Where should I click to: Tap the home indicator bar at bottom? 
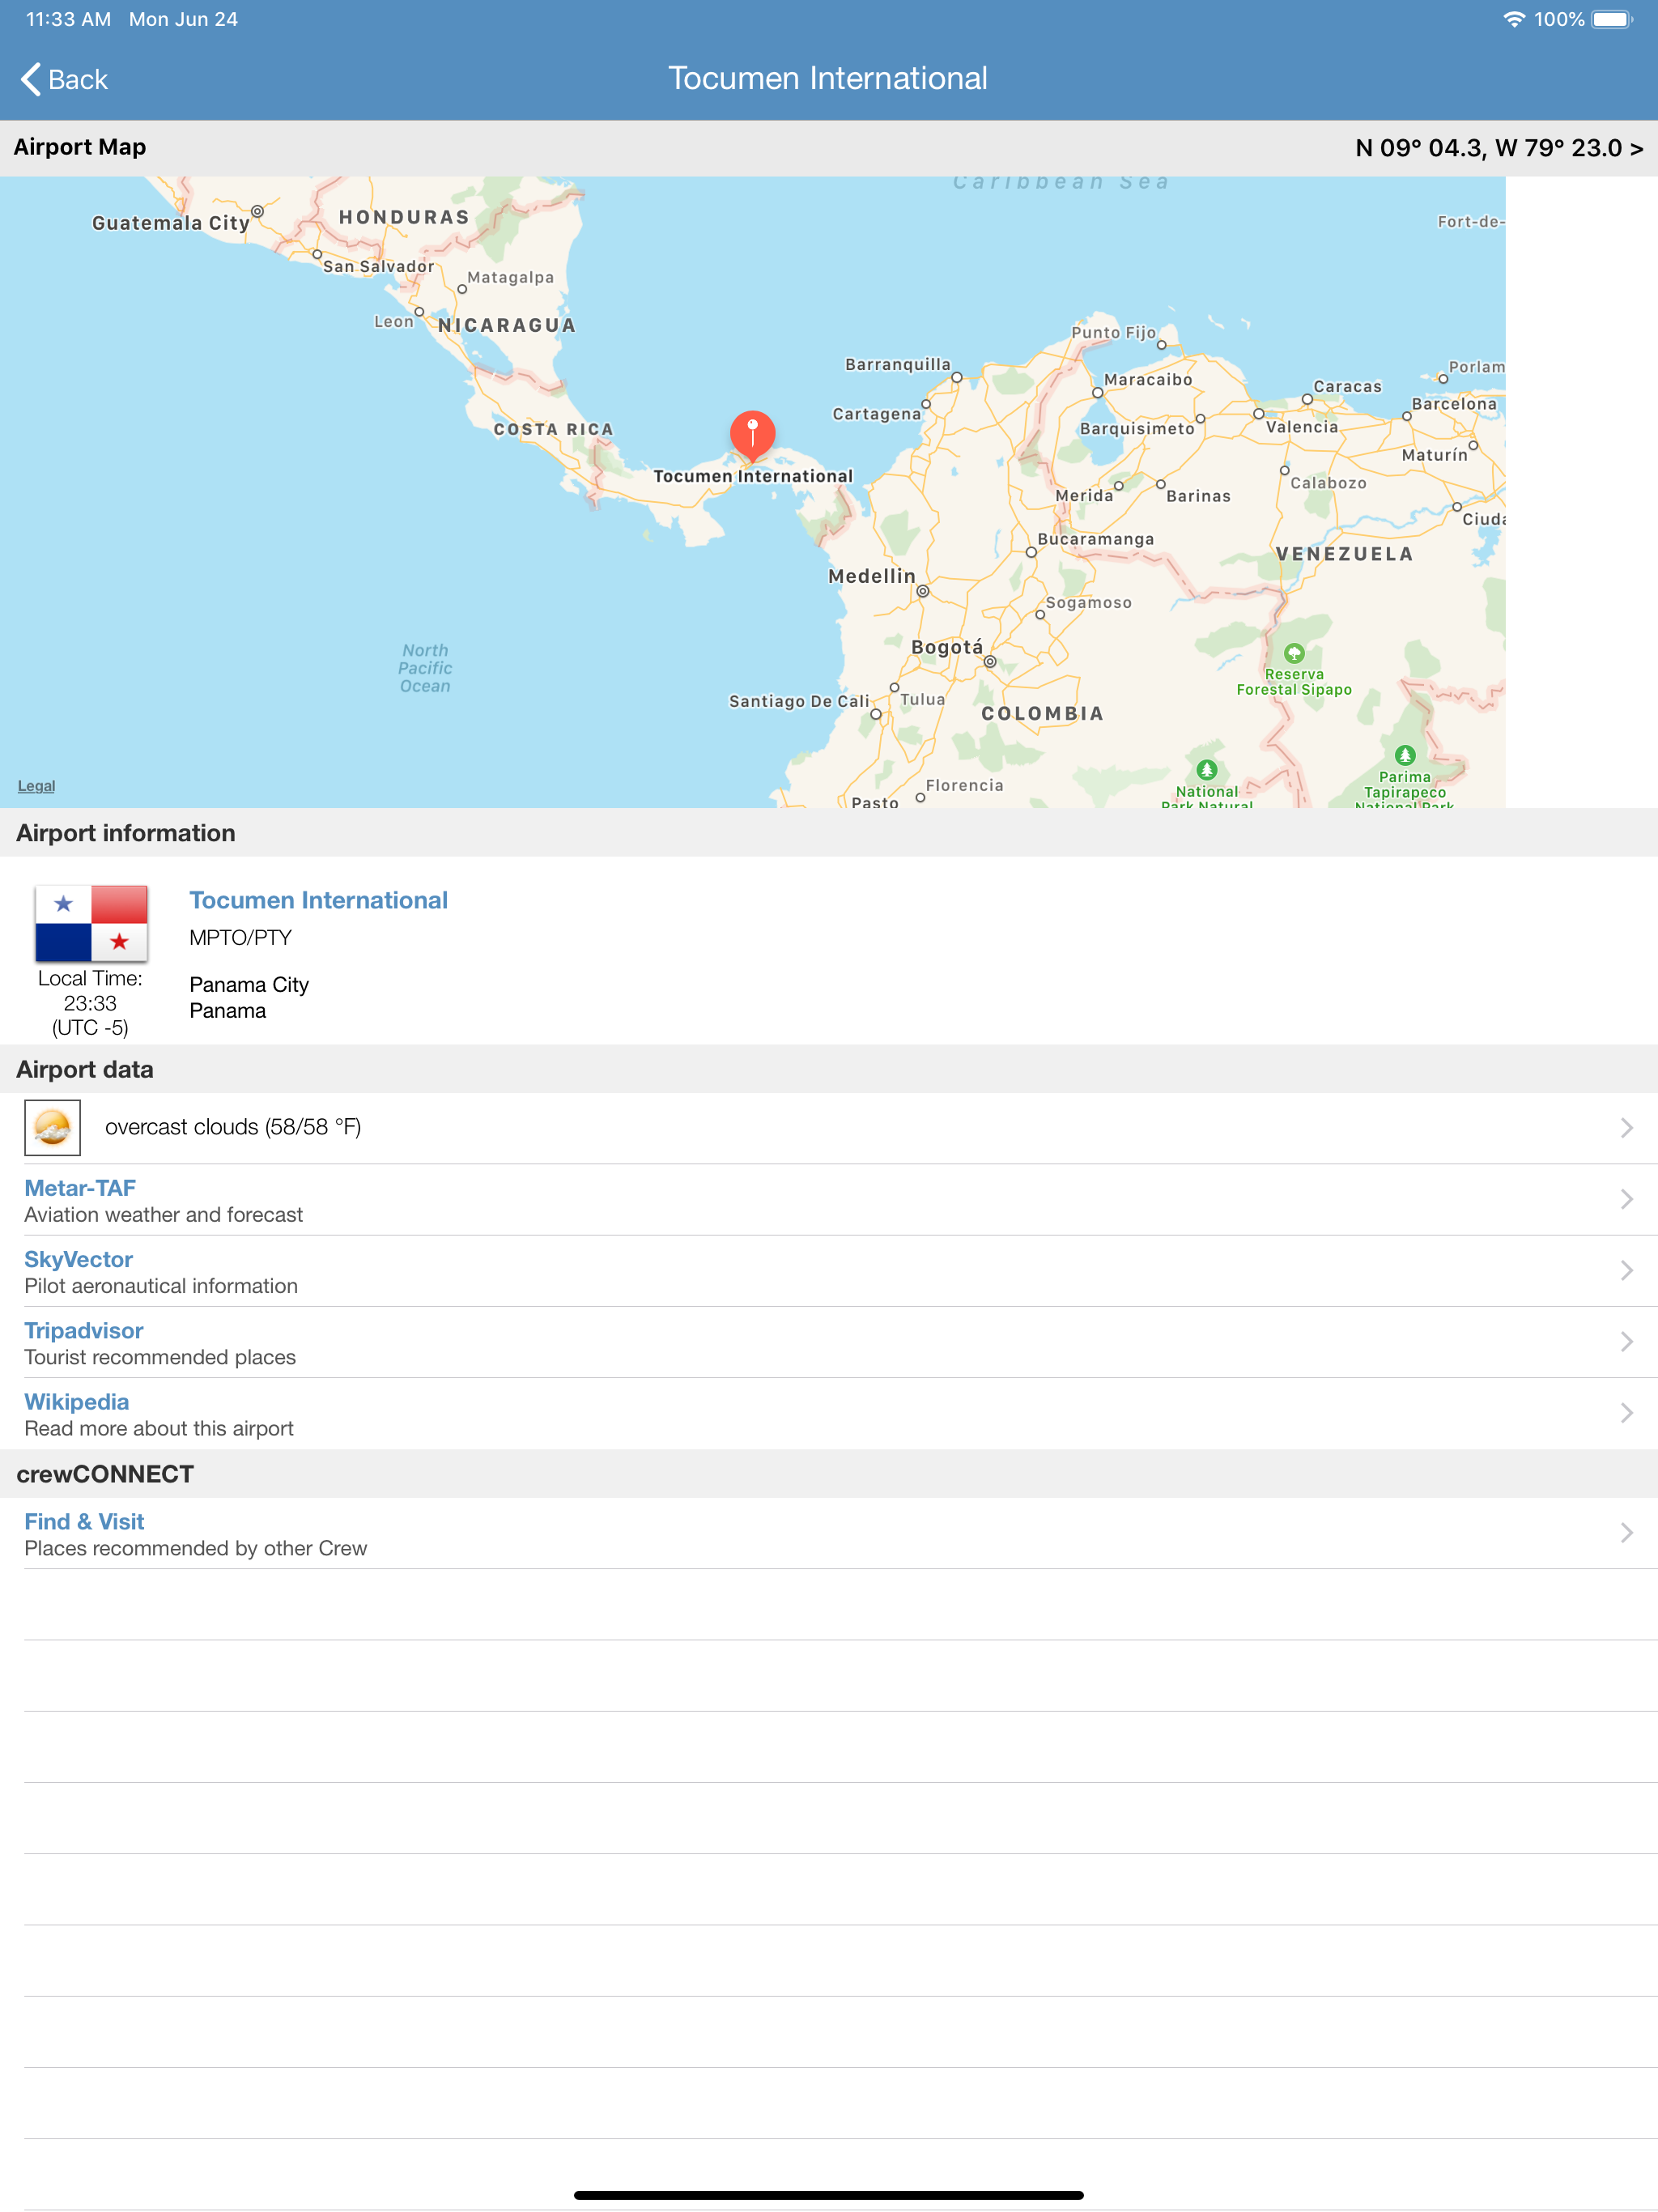click(828, 2195)
